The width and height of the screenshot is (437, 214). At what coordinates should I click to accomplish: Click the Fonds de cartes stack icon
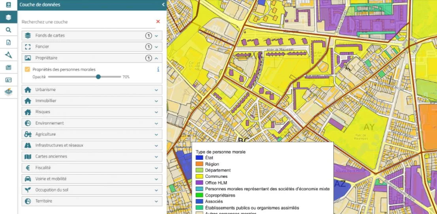[x=27, y=36]
